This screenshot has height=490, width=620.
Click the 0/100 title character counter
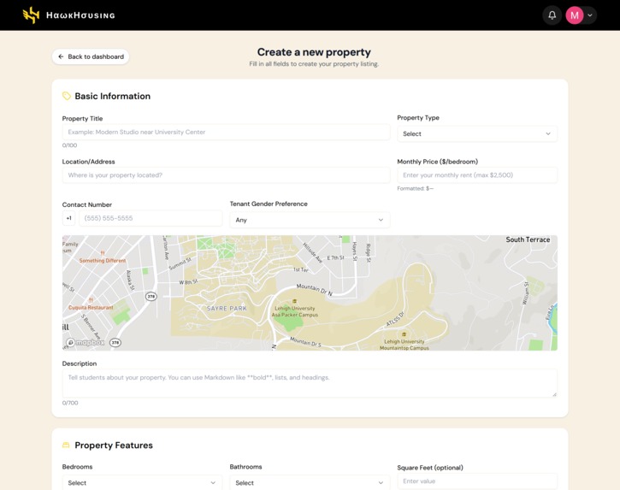click(69, 145)
